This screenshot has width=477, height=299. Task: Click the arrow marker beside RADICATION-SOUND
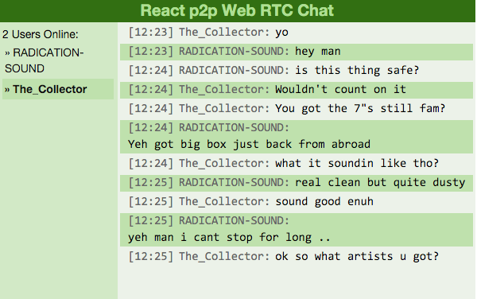pos(7,53)
